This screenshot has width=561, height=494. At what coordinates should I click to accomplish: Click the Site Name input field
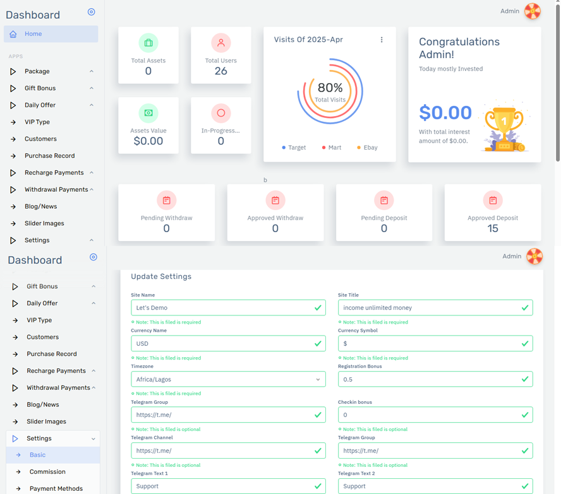click(x=221, y=308)
